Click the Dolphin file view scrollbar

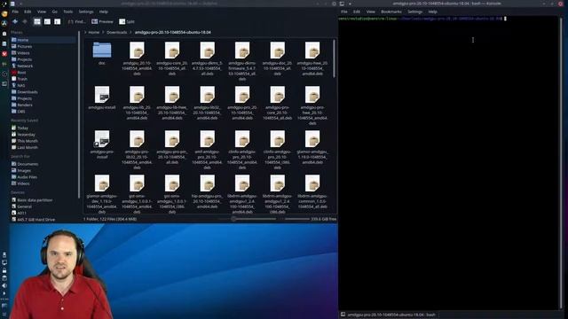(x=334, y=58)
